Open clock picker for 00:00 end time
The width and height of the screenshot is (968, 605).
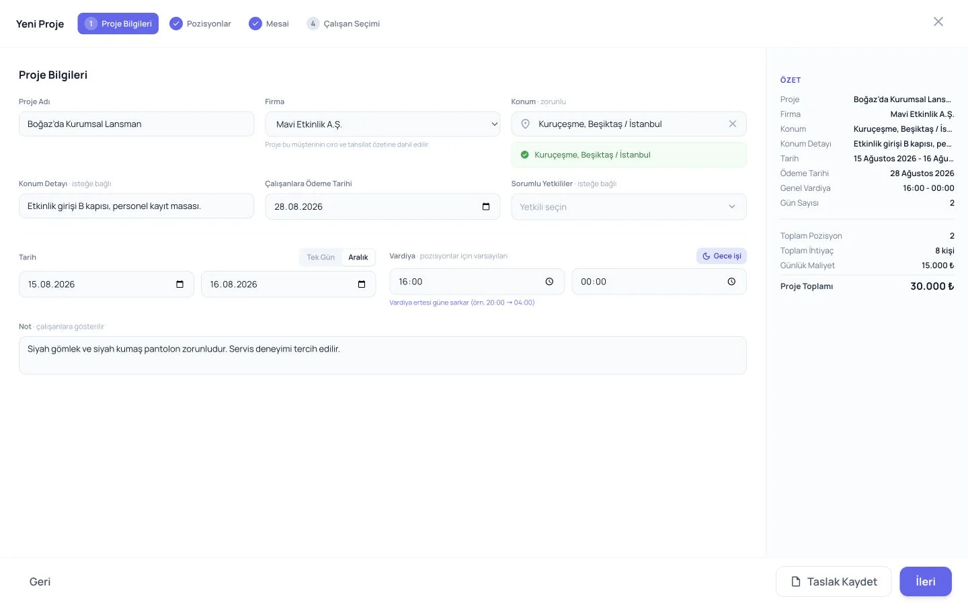pos(731,282)
